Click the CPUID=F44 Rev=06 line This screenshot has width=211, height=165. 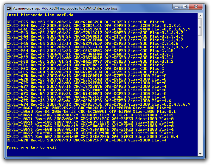click(x=95, y=36)
